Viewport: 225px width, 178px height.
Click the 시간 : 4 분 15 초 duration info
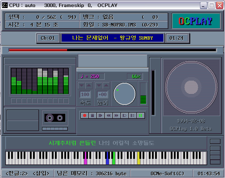[42, 25]
